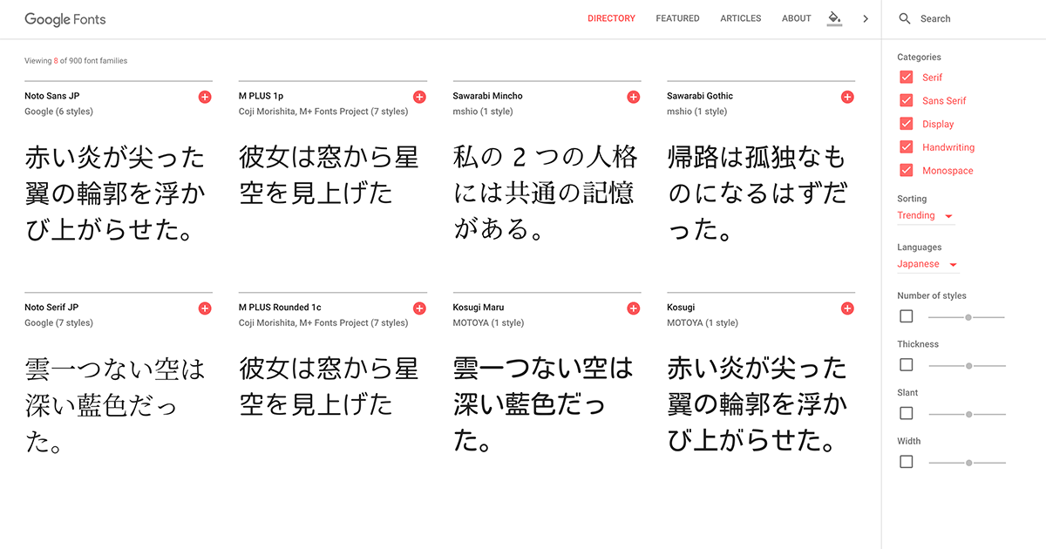Add Sawarabi Gothic font with plus icon
Screen dimensions: 1046x549
click(x=847, y=97)
